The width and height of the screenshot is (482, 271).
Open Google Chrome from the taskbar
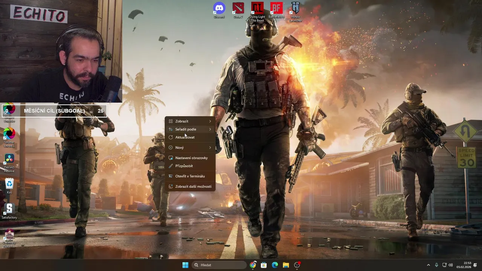pyautogui.click(x=253, y=265)
